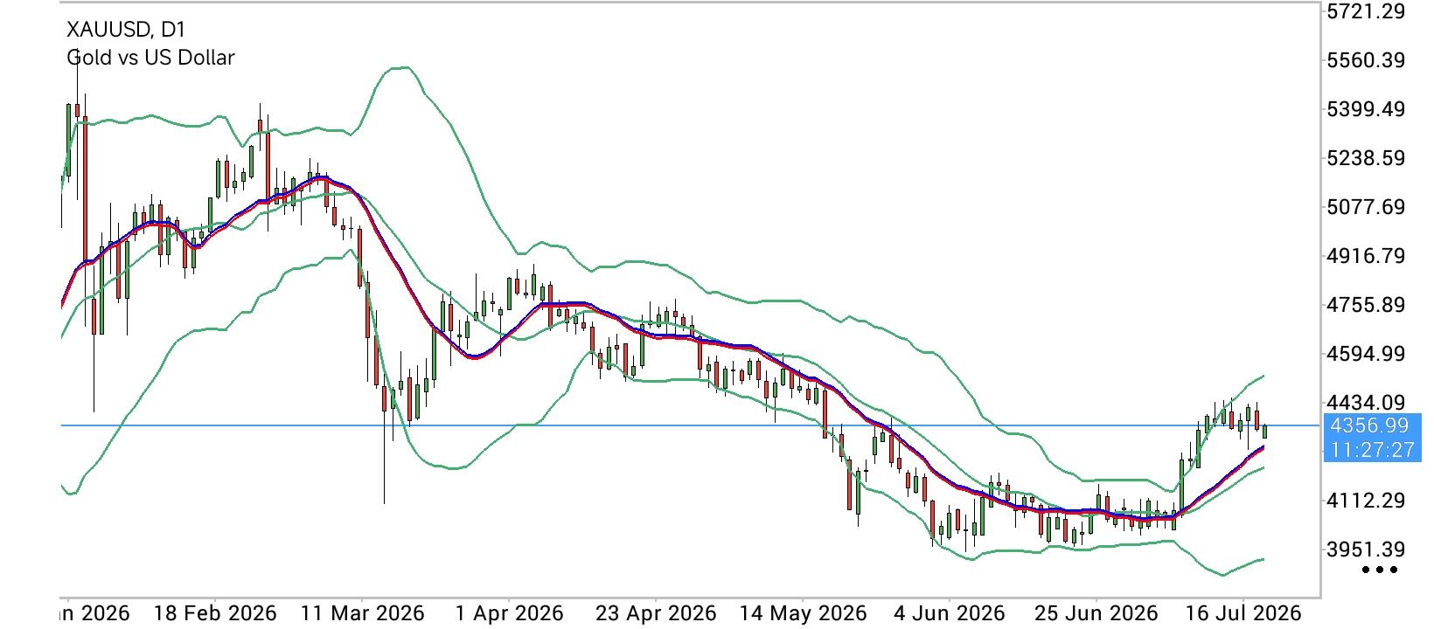Viewport: 1434px width, 629px height.
Task: Select the latest green candle at chart's right edge
Action: 1265,431
